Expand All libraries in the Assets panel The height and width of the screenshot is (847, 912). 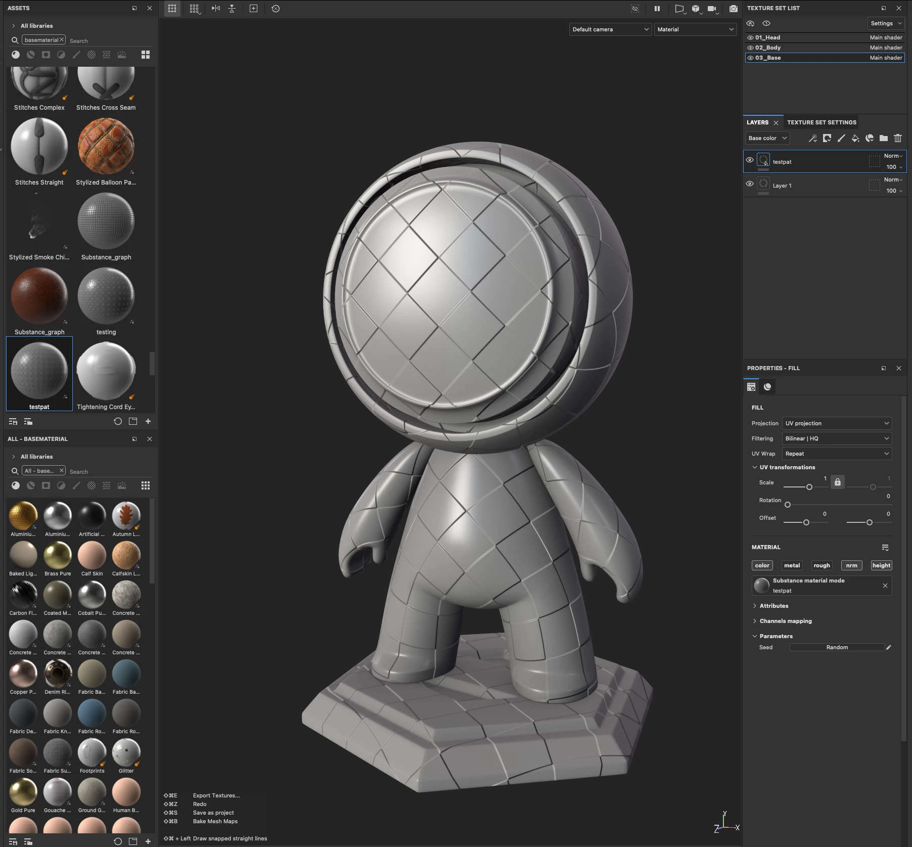point(13,26)
